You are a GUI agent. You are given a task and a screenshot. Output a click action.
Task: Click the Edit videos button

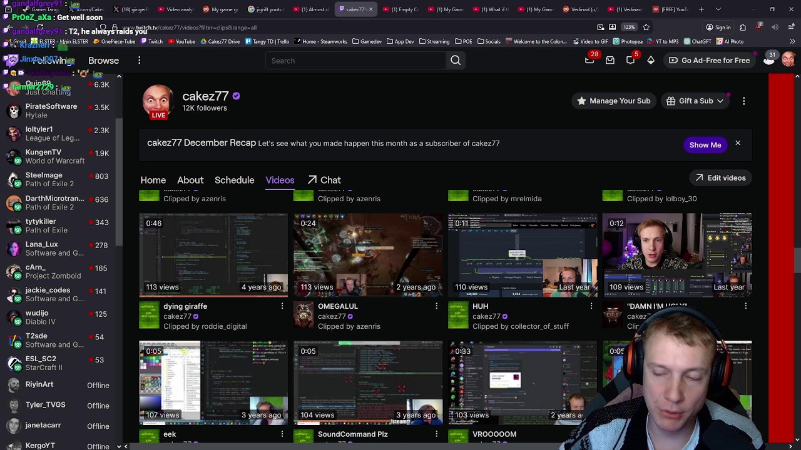pyautogui.click(x=720, y=178)
